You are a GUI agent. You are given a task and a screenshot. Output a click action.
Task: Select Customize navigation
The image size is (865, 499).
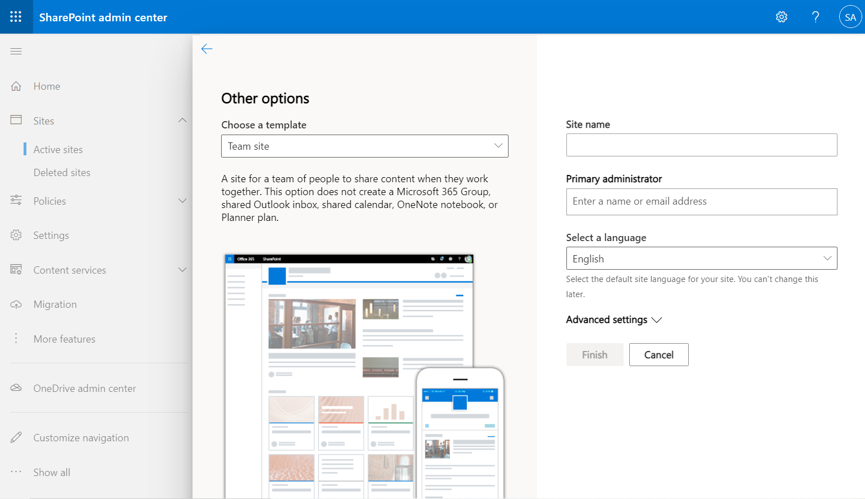tap(81, 438)
